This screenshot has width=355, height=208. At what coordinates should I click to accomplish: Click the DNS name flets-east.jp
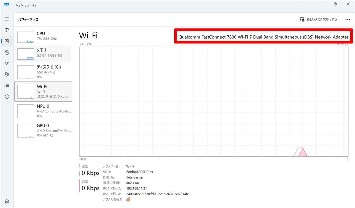[x=135, y=177]
